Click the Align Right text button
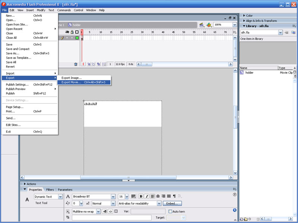Screen dimensions: 298x223 163,196
